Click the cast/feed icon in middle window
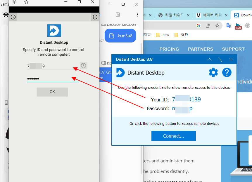The height and width of the screenshot is (182, 252). (118, 15)
